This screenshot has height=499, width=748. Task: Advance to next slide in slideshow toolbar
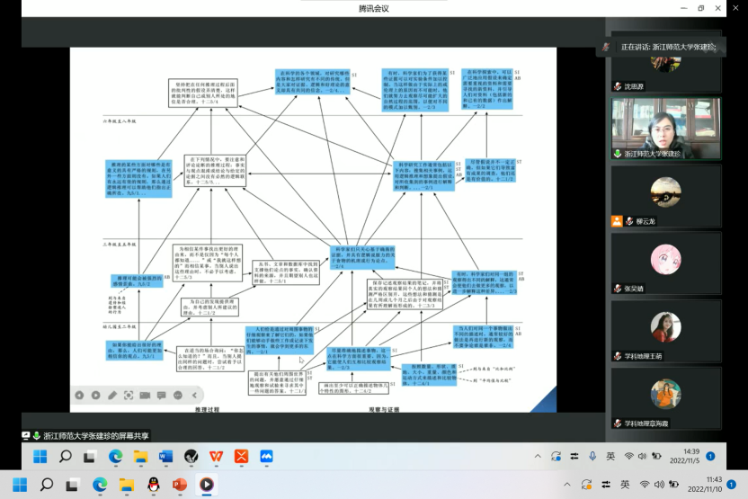tap(96, 395)
